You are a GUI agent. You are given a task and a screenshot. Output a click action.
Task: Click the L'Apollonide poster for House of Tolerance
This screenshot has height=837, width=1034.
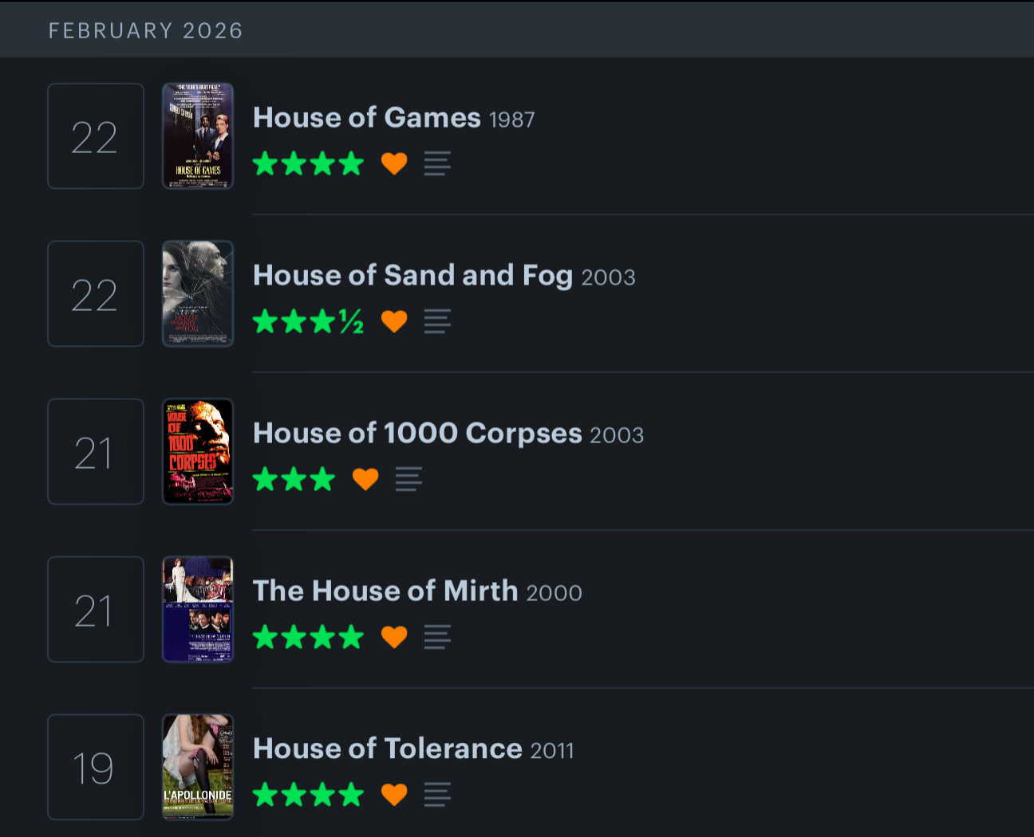click(198, 767)
